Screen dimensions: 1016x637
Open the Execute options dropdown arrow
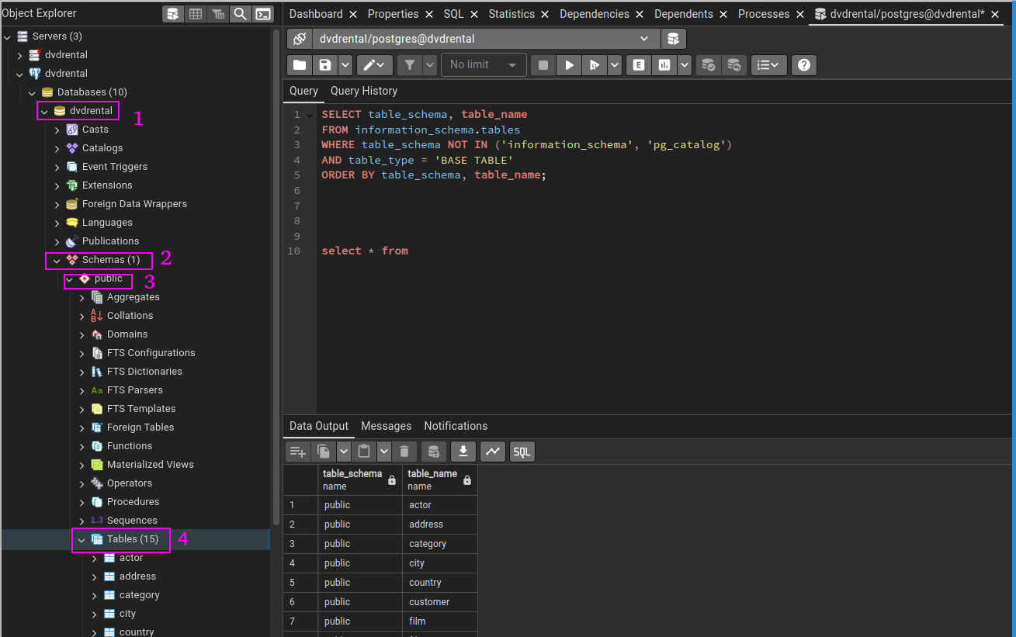(x=615, y=65)
